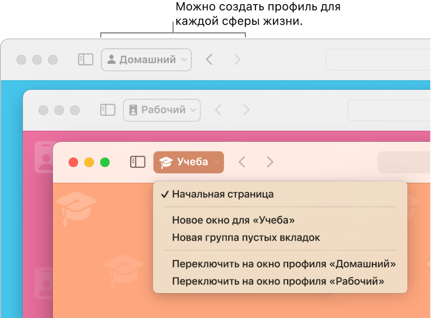Toggle sidebar in the Домашний window

86,60
